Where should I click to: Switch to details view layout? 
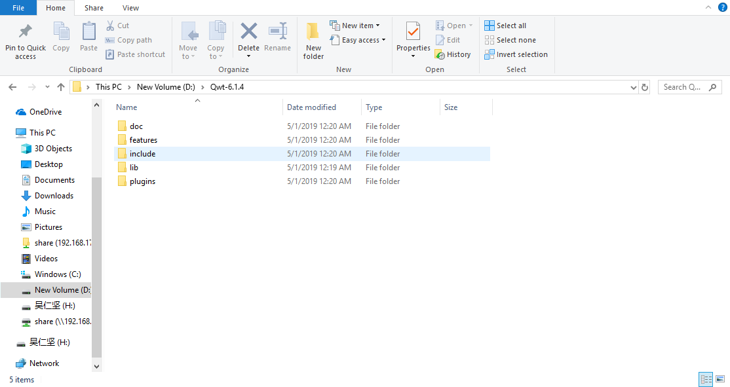[706, 378]
